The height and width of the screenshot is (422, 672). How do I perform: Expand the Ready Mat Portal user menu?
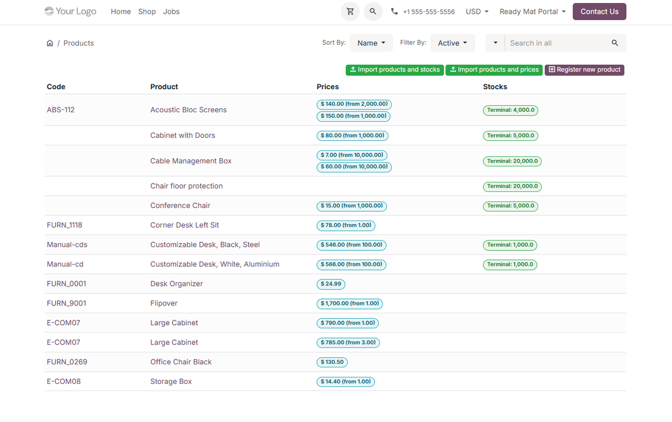[x=532, y=11]
